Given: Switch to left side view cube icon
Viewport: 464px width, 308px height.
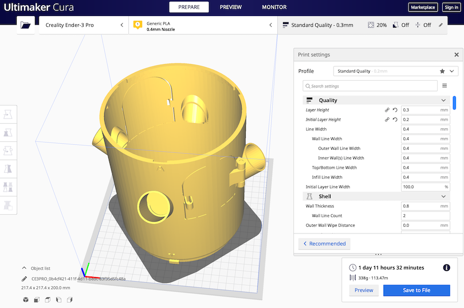Looking at the screenshot, I should tap(58, 300).
